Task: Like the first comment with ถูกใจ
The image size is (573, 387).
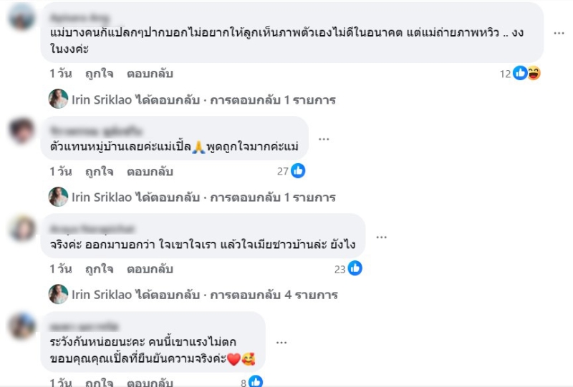Action: point(99,74)
